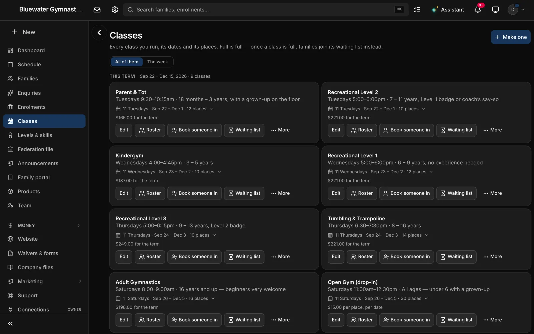The height and width of the screenshot is (334, 534).
Task: Open Website in the sidebar
Action: tap(44, 239)
